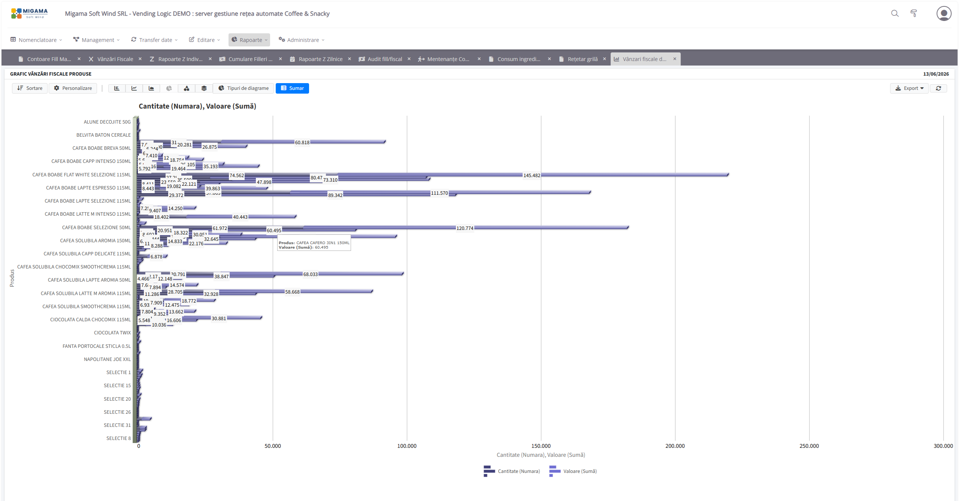
Task: Open the user profile avatar
Action: (944, 13)
